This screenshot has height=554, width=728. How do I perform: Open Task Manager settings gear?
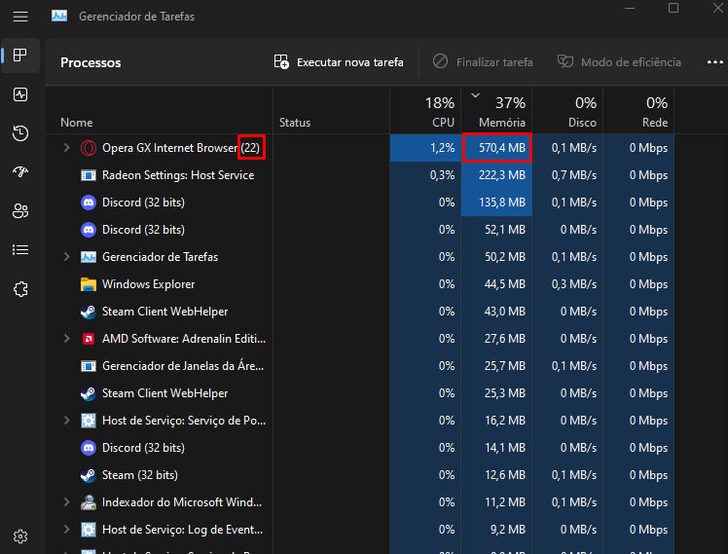(x=20, y=536)
